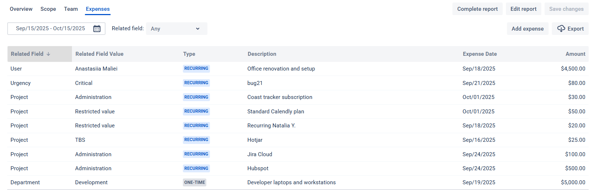Viewport: 593px width, 190px height.
Task: Click the Add expense button
Action: pyautogui.click(x=528, y=29)
